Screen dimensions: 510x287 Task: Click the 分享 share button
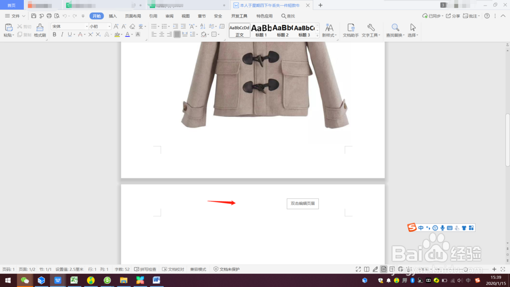tap(453, 16)
